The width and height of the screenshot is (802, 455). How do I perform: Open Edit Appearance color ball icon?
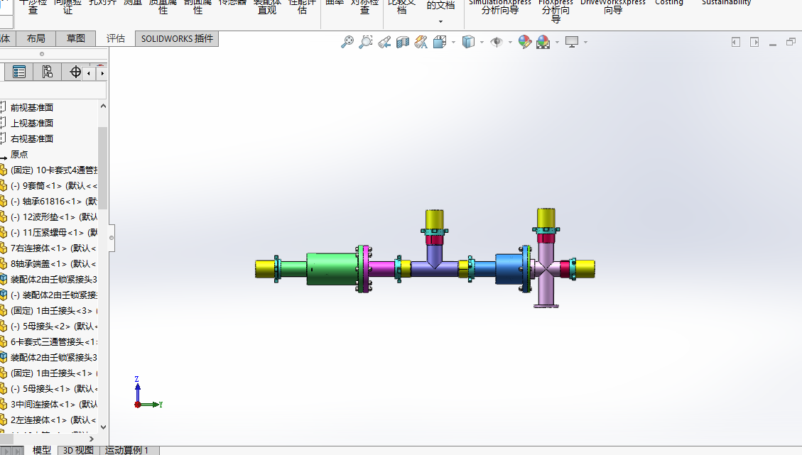[x=525, y=42]
